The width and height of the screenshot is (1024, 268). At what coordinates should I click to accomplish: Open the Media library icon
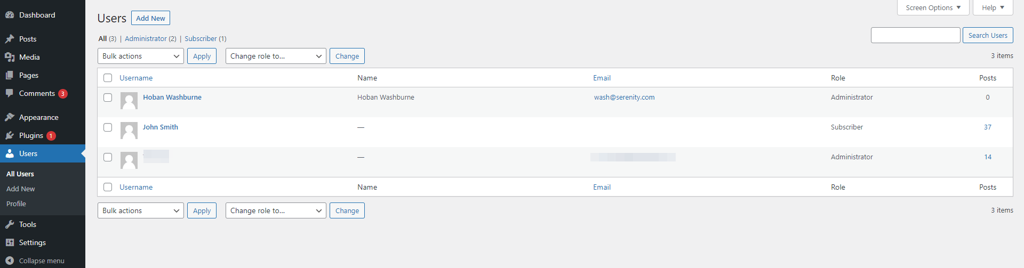(10, 57)
